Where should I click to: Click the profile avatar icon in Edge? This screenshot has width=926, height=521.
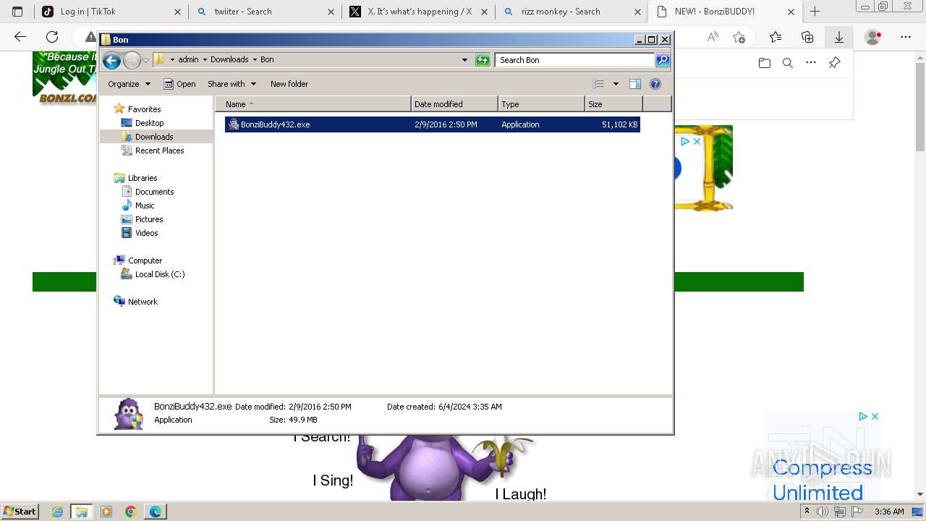tap(873, 37)
